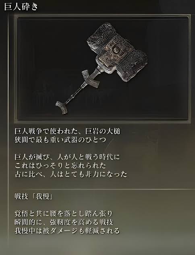Select the text line 狭間で最も重い武器のひとつ
This screenshot has width=195, height=255.
60,140
